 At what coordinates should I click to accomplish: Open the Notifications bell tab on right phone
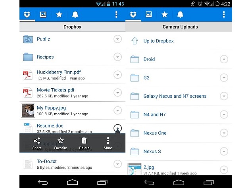pos(180,15)
